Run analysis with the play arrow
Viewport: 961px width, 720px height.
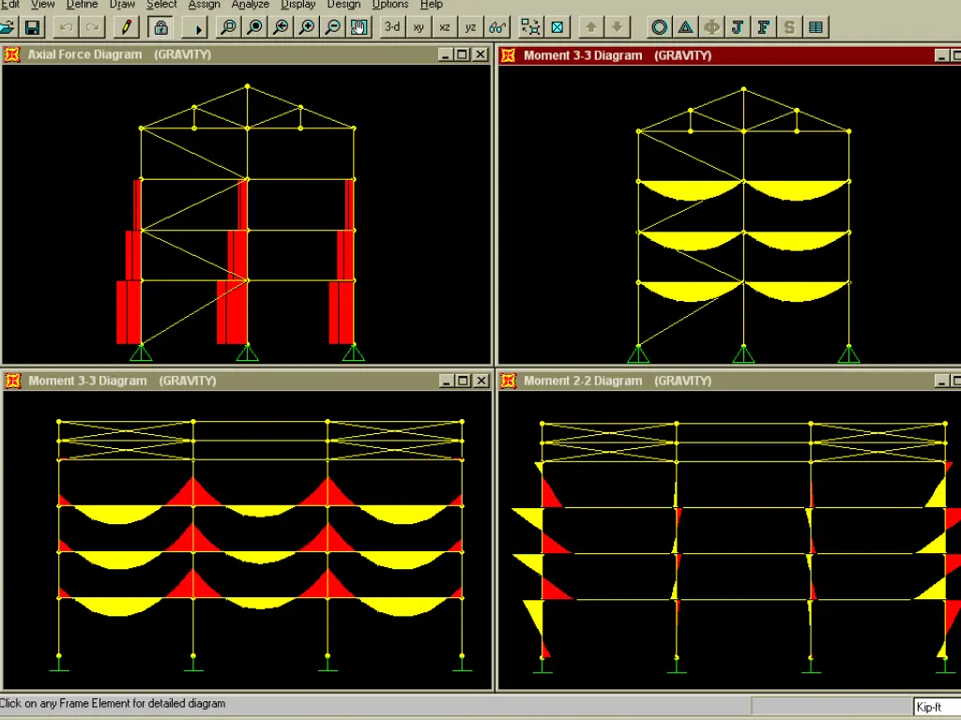point(196,27)
